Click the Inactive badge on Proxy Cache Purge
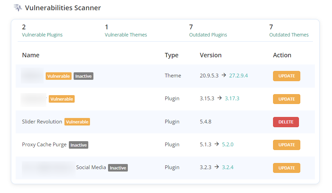332x193 pixels. point(78,145)
